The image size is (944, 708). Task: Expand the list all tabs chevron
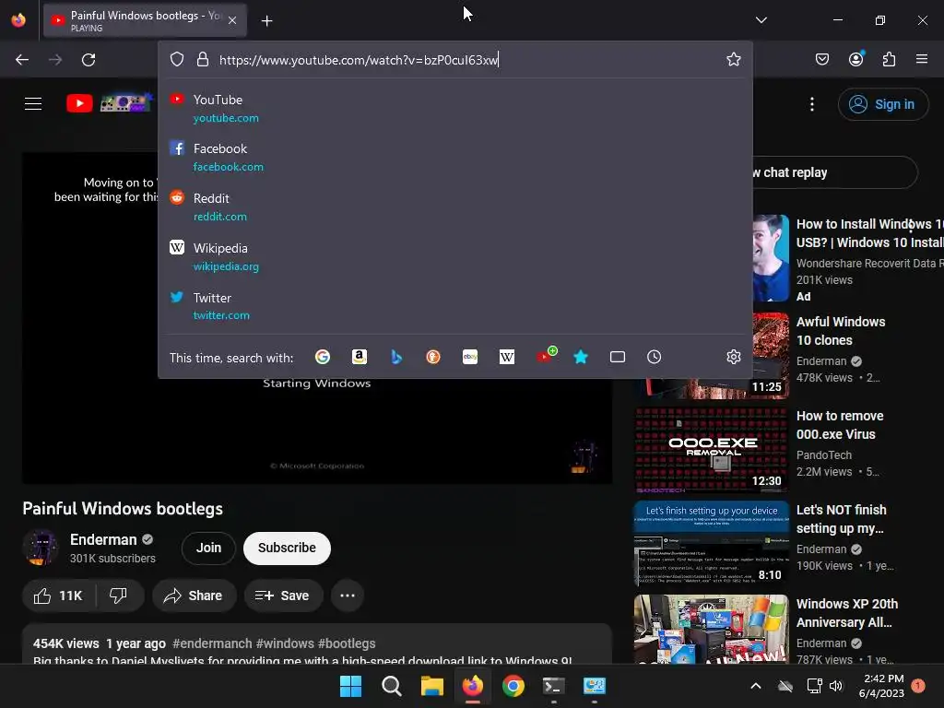(x=761, y=20)
